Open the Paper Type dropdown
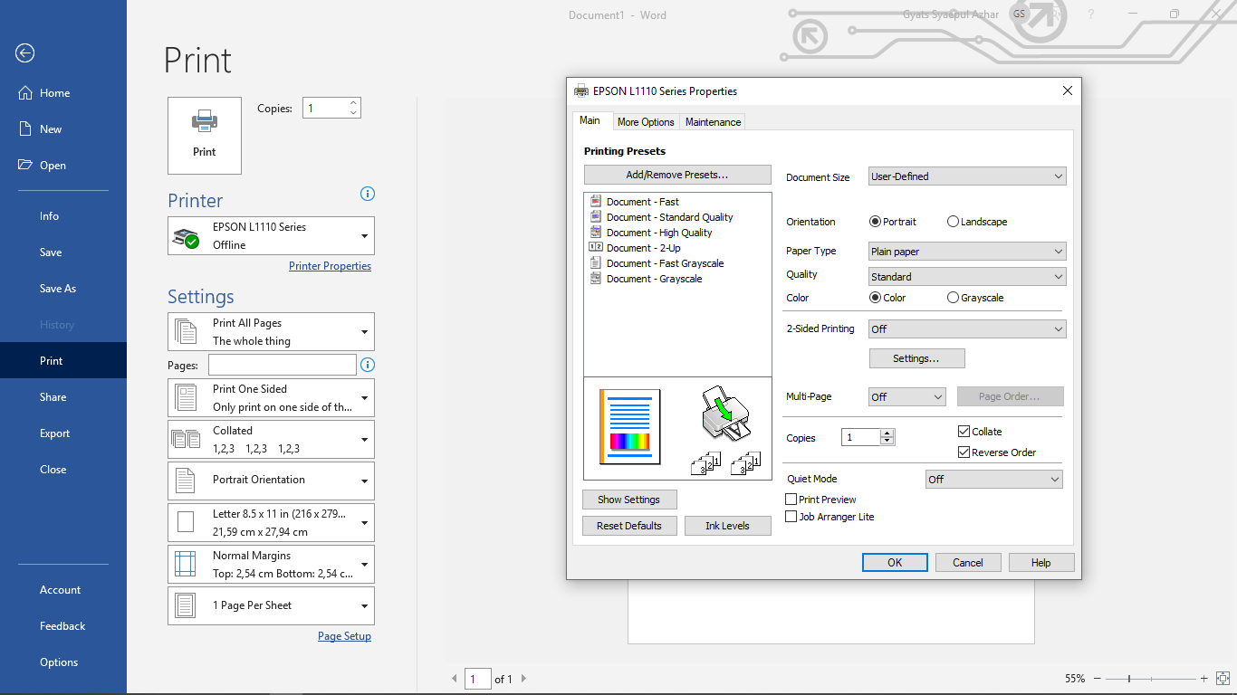The image size is (1237, 695). [x=967, y=252]
